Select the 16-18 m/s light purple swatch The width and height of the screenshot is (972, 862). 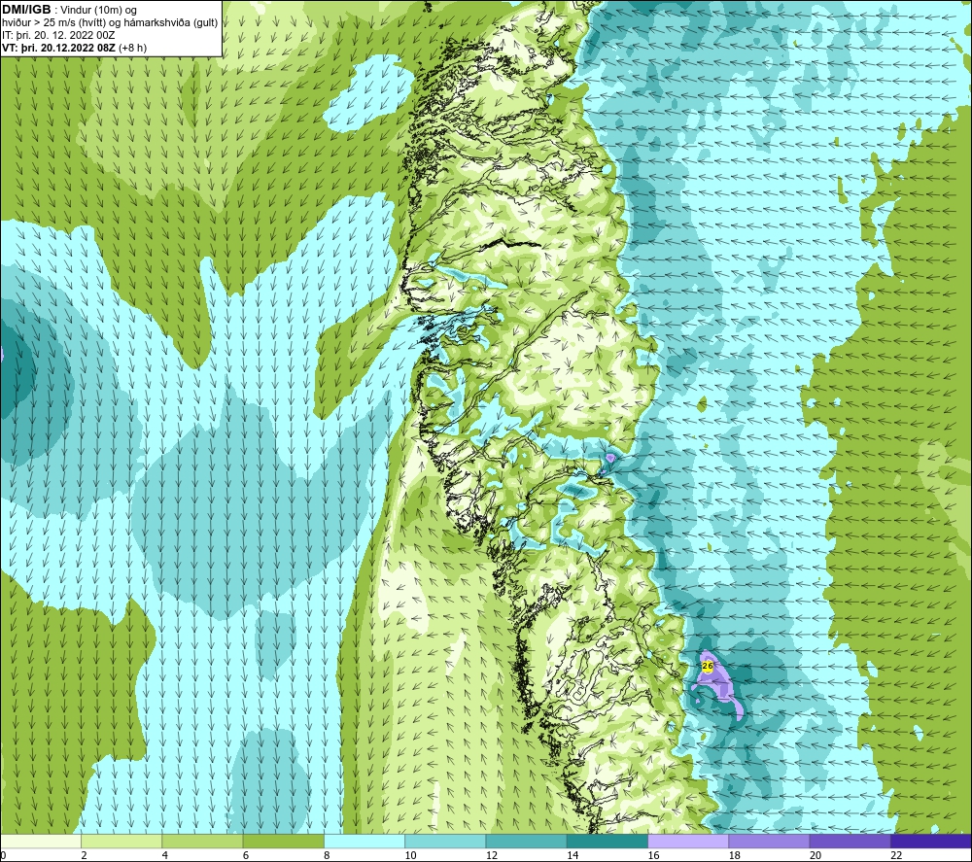688,841
